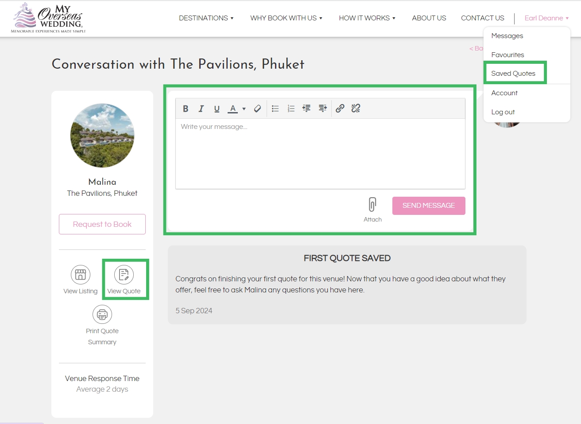
Task: Expand the How It Works menu
Action: point(367,18)
